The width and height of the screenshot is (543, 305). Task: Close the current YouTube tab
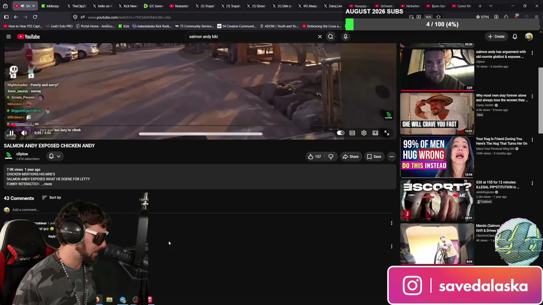[34, 6]
